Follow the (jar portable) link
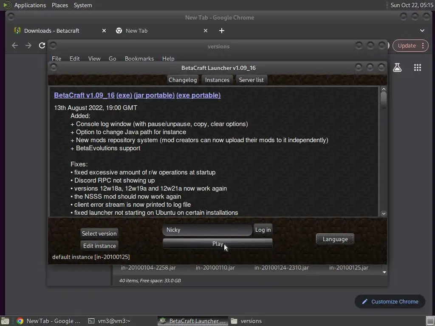Image resolution: width=435 pixels, height=326 pixels. click(154, 95)
